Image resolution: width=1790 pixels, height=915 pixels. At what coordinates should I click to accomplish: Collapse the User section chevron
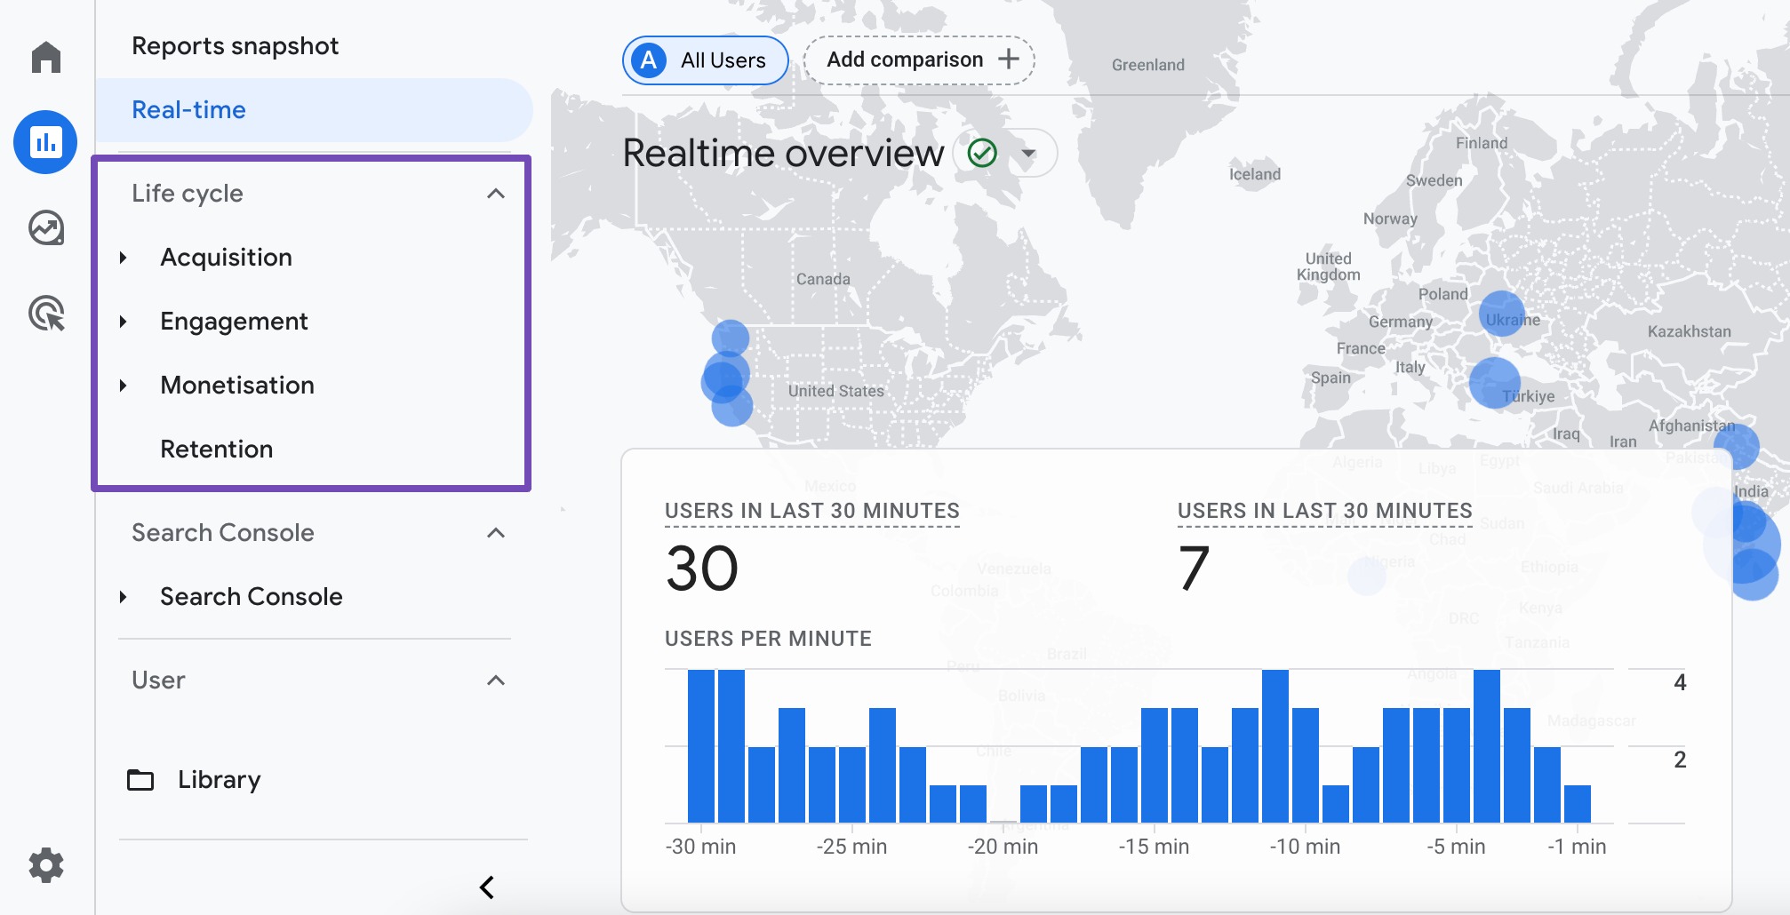(x=496, y=680)
